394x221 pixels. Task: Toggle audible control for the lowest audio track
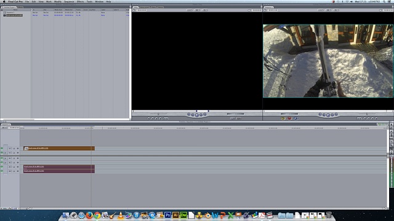click(2, 171)
